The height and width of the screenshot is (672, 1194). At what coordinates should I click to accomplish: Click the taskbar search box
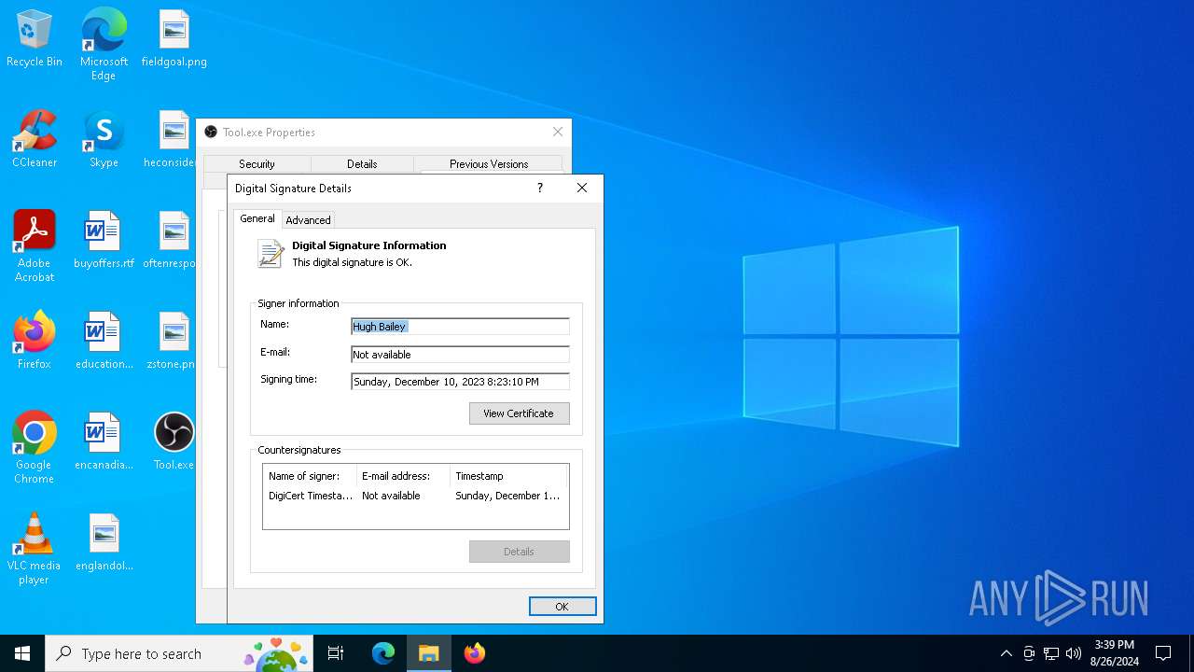179,653
